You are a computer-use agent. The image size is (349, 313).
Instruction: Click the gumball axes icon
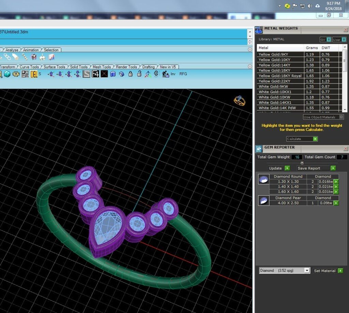[x=148, y=74]
